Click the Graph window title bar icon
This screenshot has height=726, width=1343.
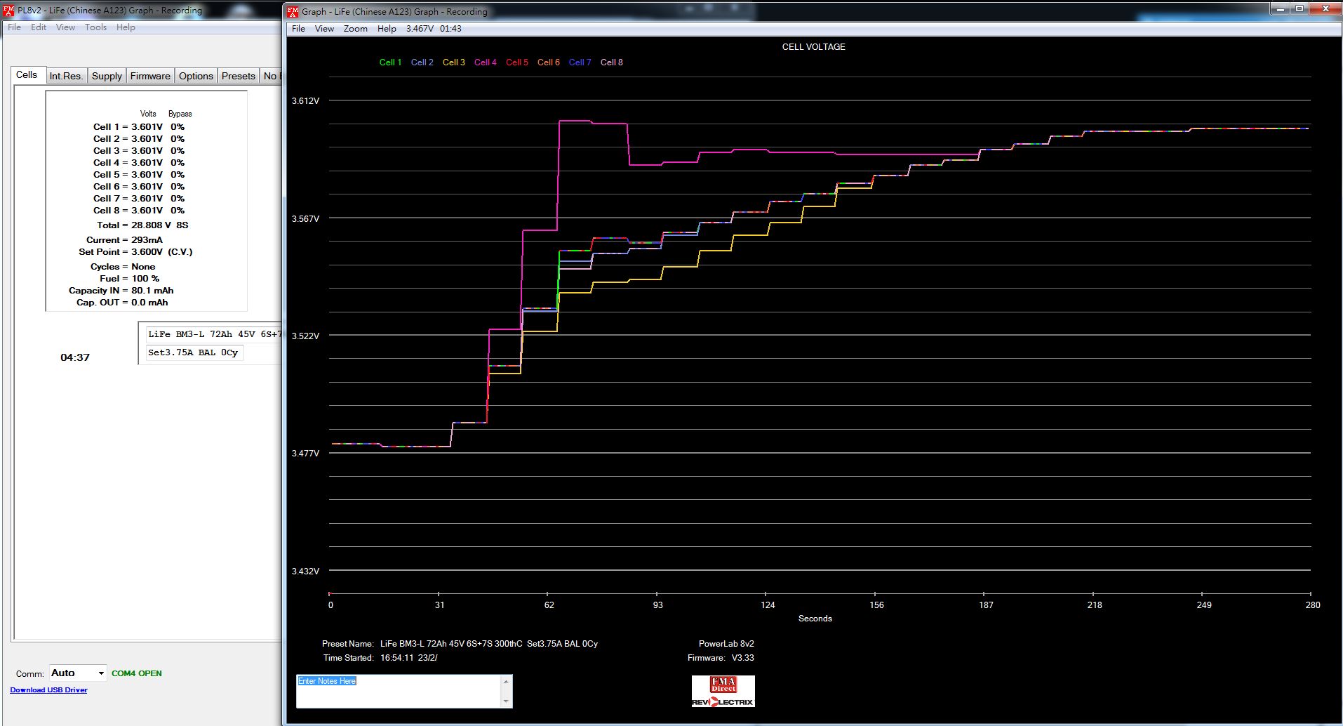293,11
